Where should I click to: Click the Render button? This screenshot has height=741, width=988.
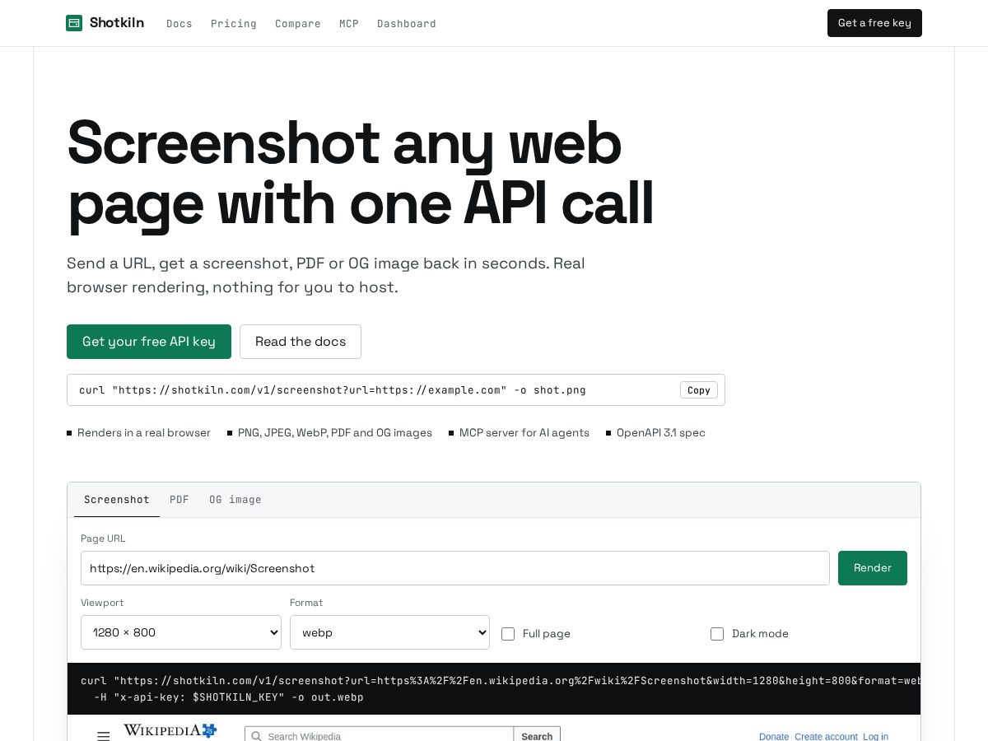point(873,568)
